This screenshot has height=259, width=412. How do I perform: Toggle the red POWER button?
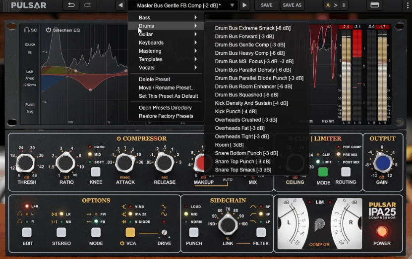tap(382, 232)
